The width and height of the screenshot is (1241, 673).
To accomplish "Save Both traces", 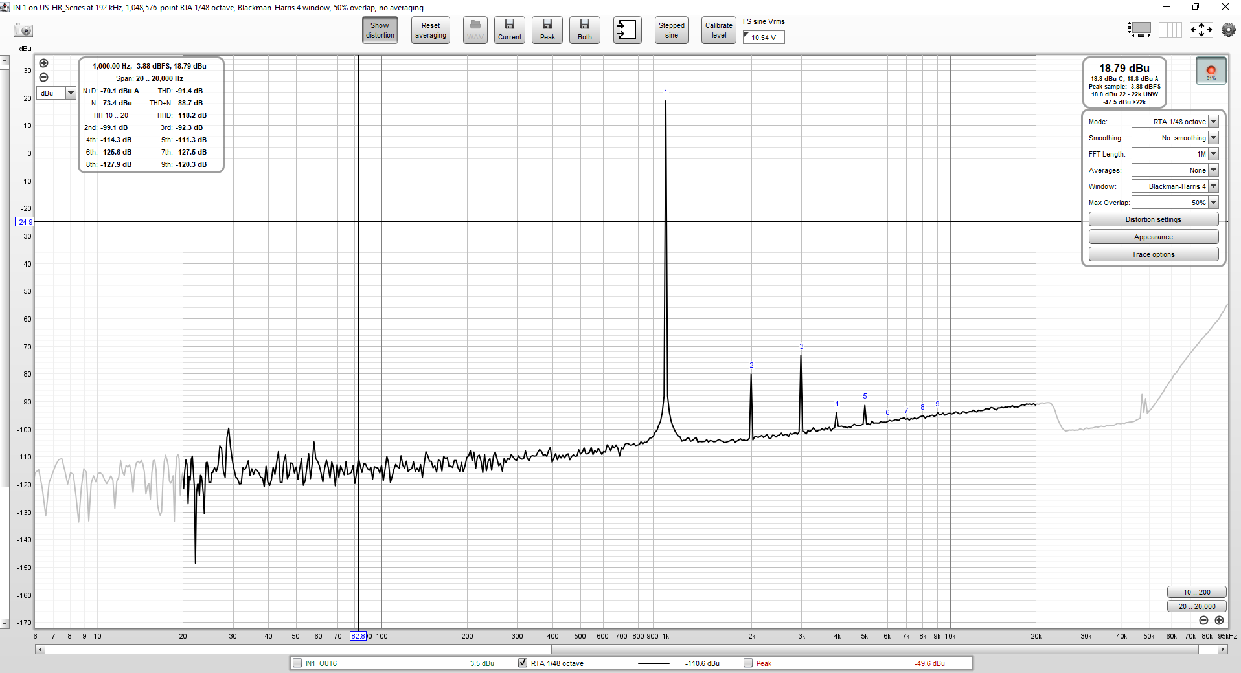I will click(x=585, y=30).
